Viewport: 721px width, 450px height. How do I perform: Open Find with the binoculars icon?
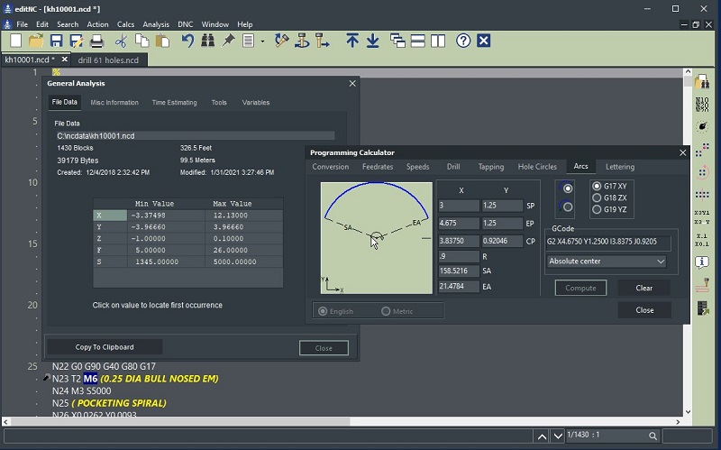208,41
